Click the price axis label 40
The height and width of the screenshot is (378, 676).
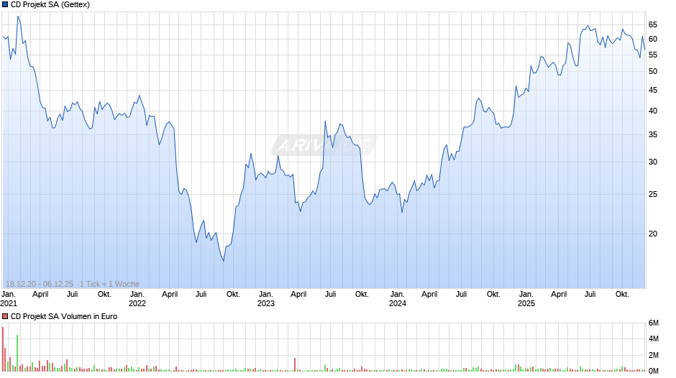(x=653, y=111)
